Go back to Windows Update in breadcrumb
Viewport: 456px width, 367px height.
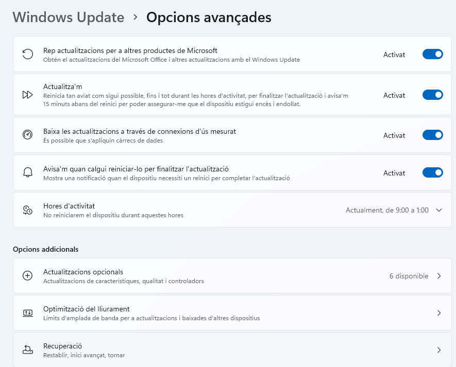pos(69,17)
